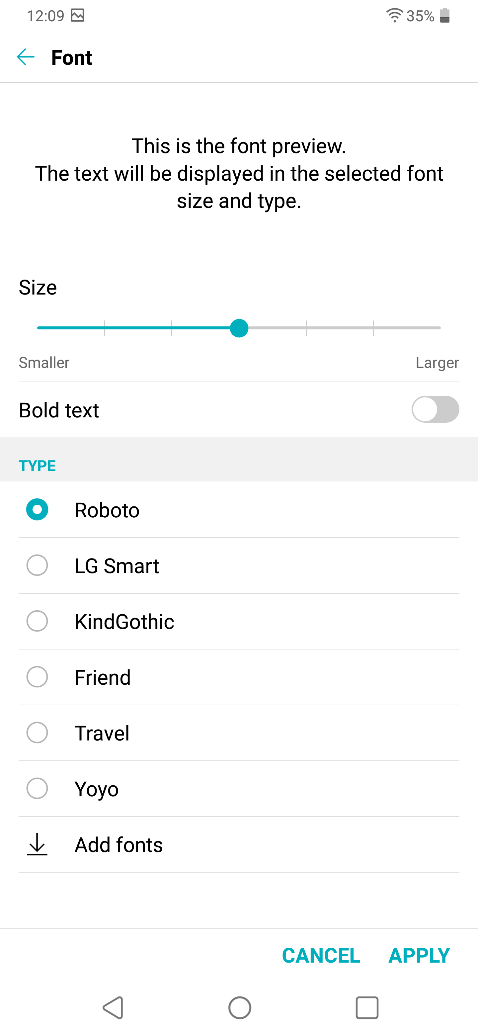The image size is (478, 1036).
Task: Choose the KindGothic font option
Action: click(x=239, y=621)
